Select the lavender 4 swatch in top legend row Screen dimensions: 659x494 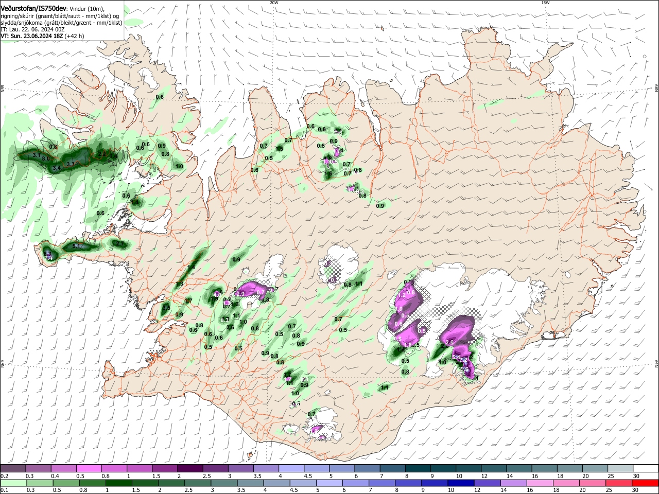point(291,468)
